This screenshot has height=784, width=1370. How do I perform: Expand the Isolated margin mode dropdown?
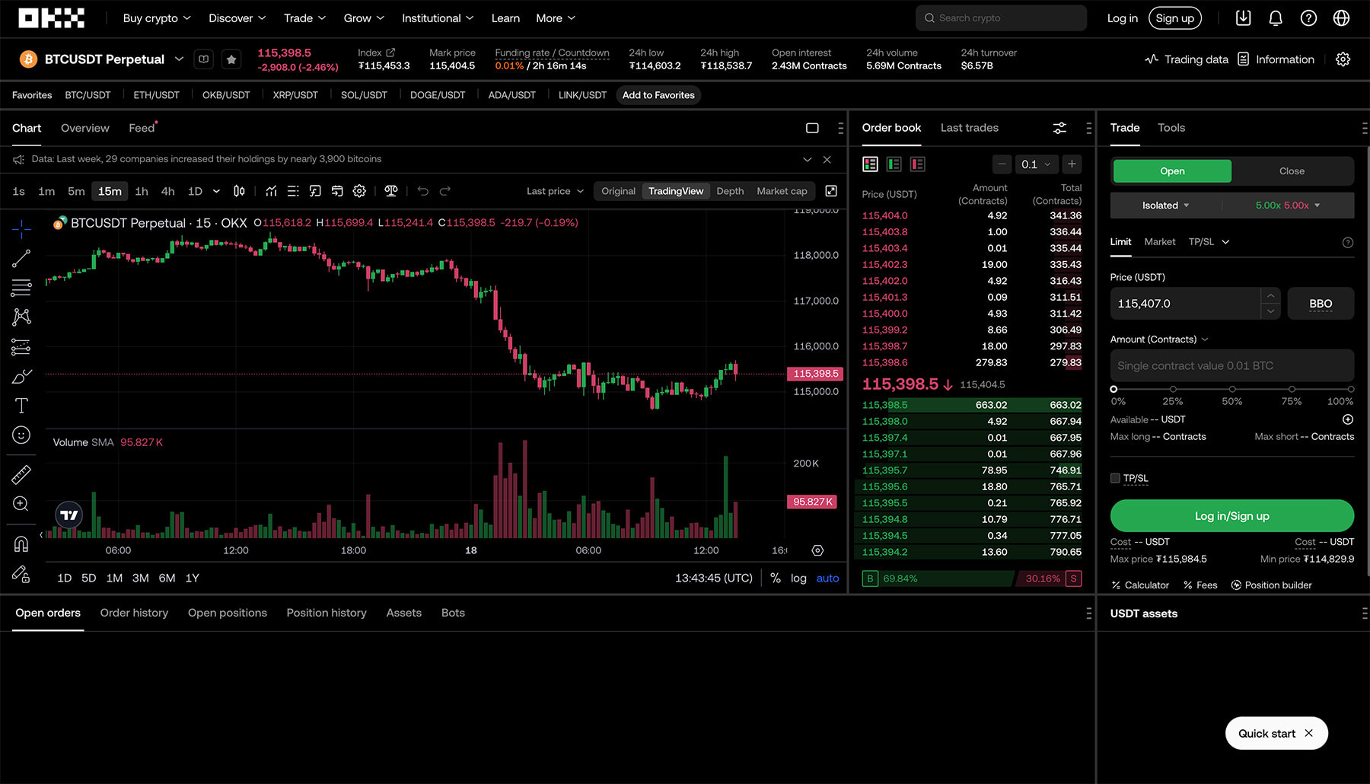point(1162,205)
